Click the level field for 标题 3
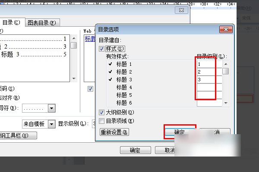Viewport: 259px width, 172px height. click(209, 80)
